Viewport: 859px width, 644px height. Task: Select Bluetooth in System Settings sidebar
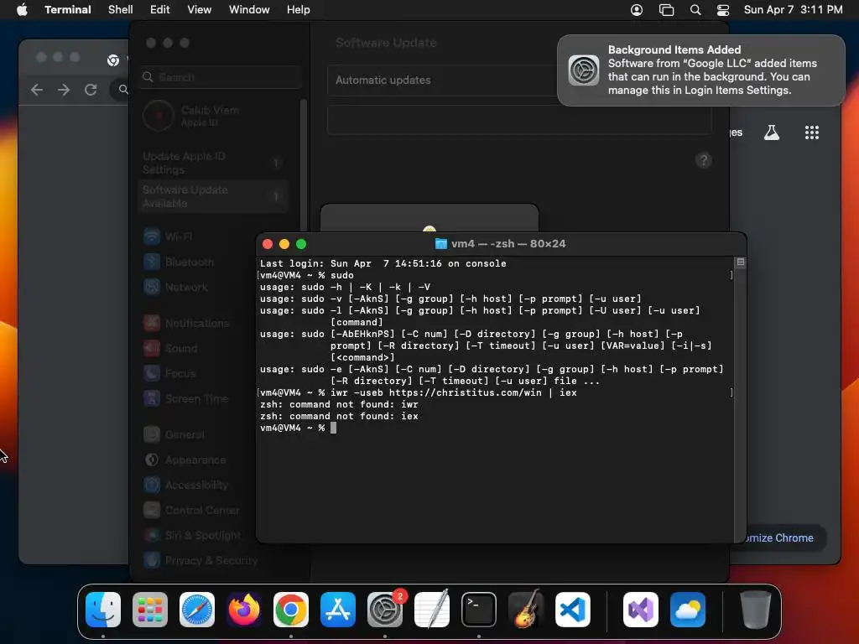[x=214, y=262]
